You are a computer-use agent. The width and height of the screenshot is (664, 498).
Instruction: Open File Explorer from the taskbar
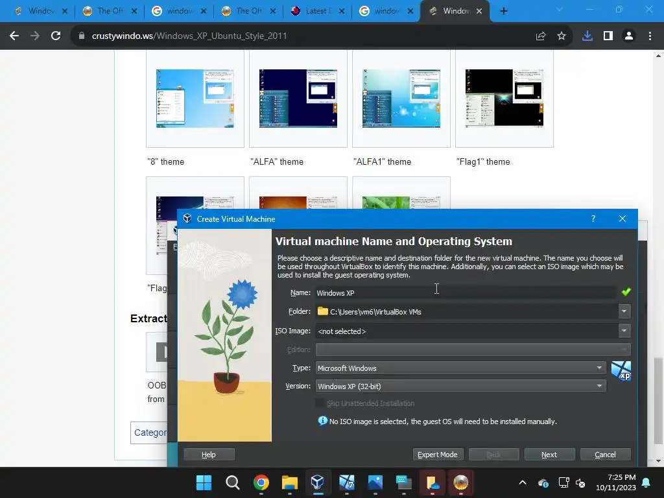coord(290,482)
